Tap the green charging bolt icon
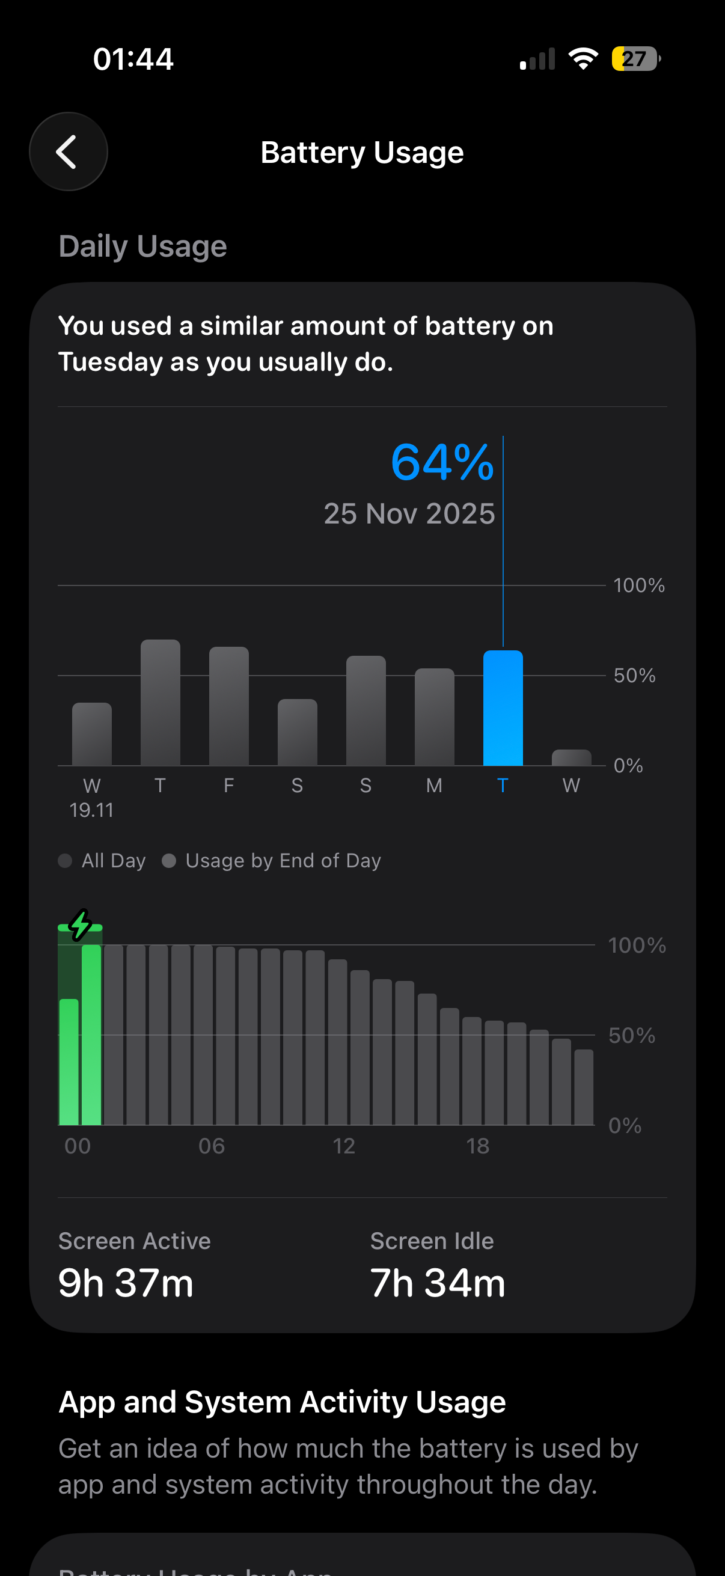 [x=80, y=925]
